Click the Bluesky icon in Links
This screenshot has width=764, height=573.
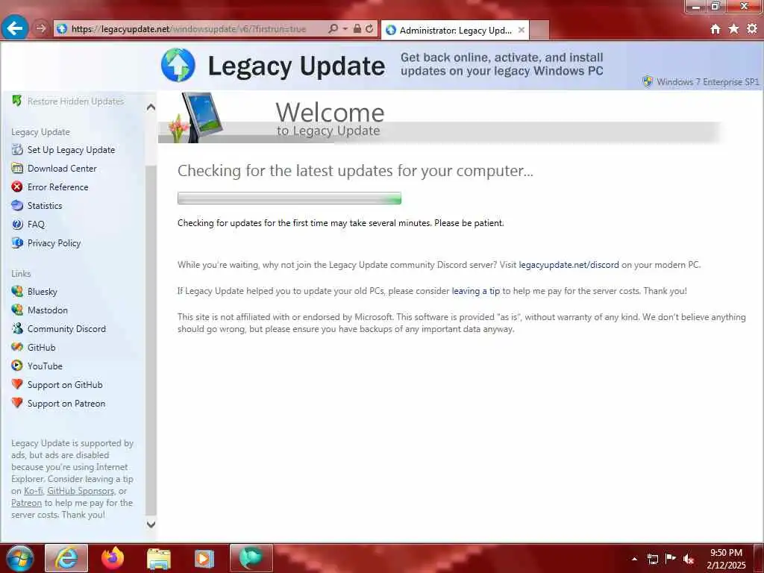point(17,291)
